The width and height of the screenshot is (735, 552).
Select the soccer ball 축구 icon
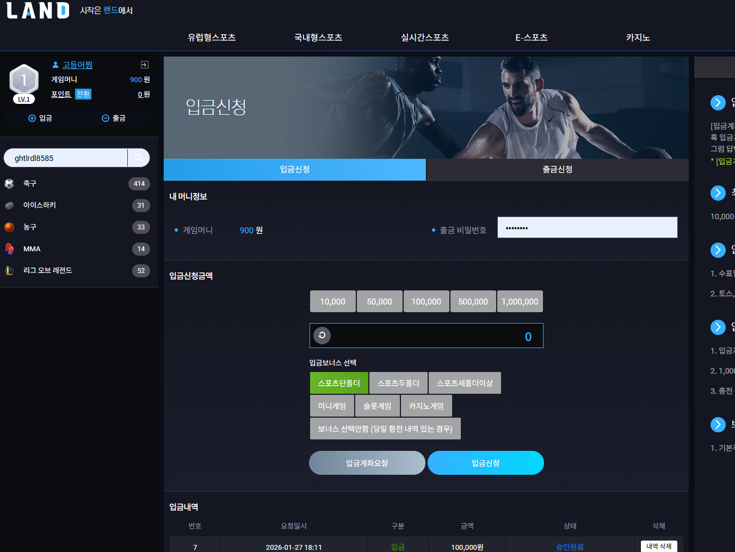[x=9, y=184]
